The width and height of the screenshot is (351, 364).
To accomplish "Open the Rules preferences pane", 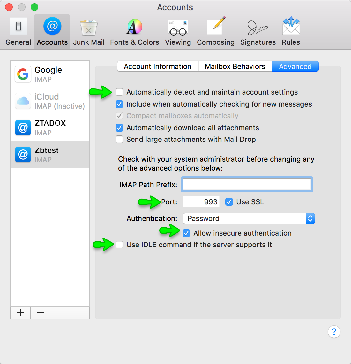I will [291, 31].
